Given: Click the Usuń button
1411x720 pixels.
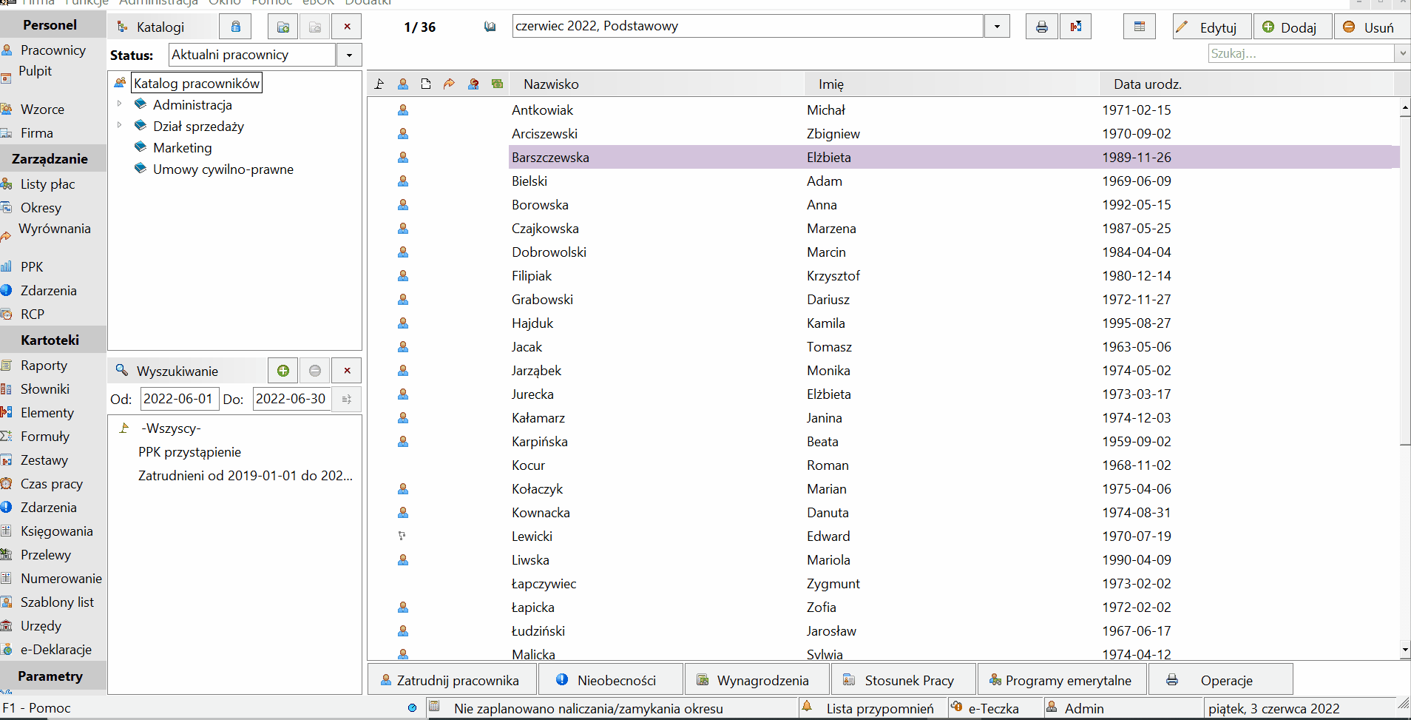Looking at the screenshot, I should pyautogui.click(x=1373, y=27).
